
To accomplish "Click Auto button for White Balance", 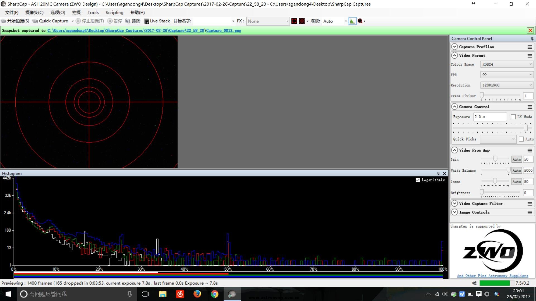I will tap(516, 171).
